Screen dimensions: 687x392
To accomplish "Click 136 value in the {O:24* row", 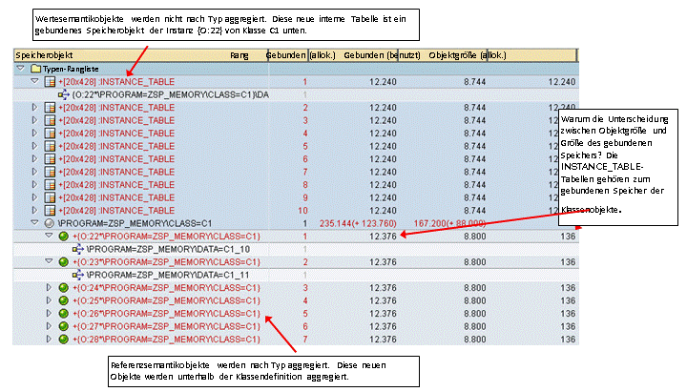I will (x=568, y=288).
